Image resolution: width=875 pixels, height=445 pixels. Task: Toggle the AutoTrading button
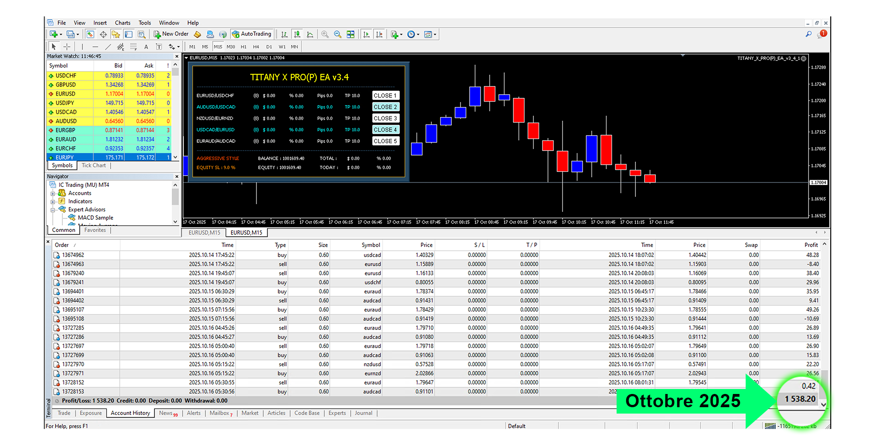(252, 34)
